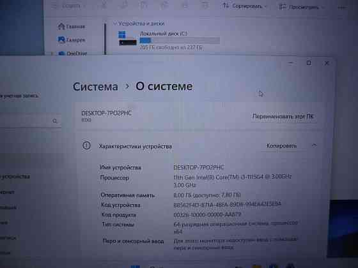Select the Локальный диск (C:) drive icon
This screenshot has width=358, height=268.
(127, 38)
